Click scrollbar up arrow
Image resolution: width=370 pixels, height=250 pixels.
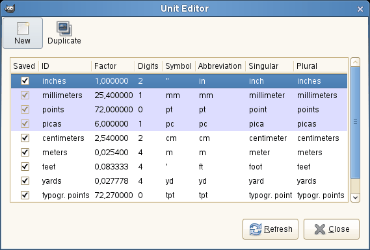click(x=356, y=62)
